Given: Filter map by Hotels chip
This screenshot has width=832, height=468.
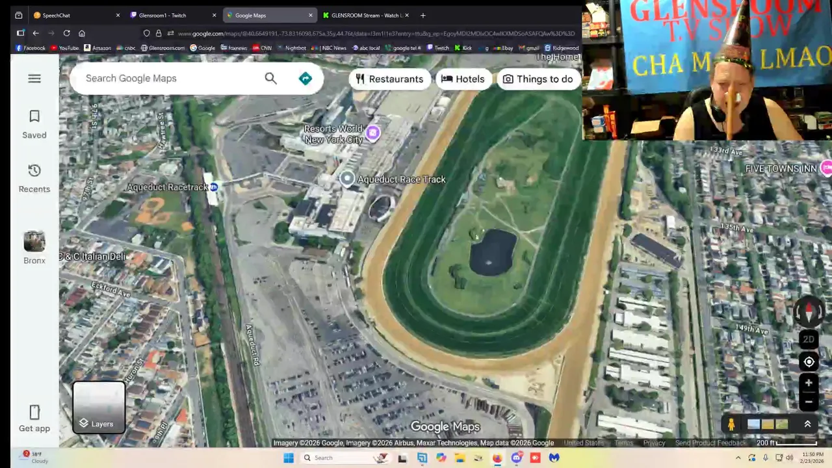Looking at the screenshot, I should tap(463, 79).
